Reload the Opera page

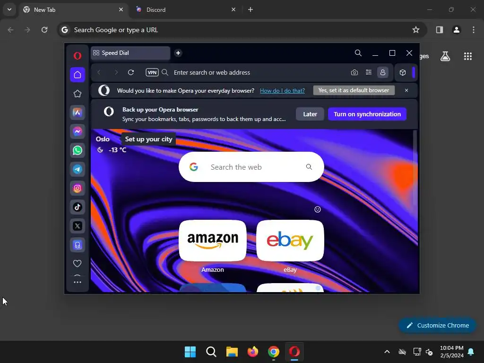pos(131,72)
